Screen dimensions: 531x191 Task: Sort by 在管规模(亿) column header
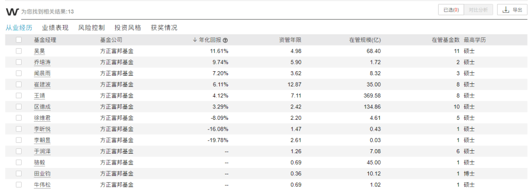pyautogui.click(x=365, y=40)
